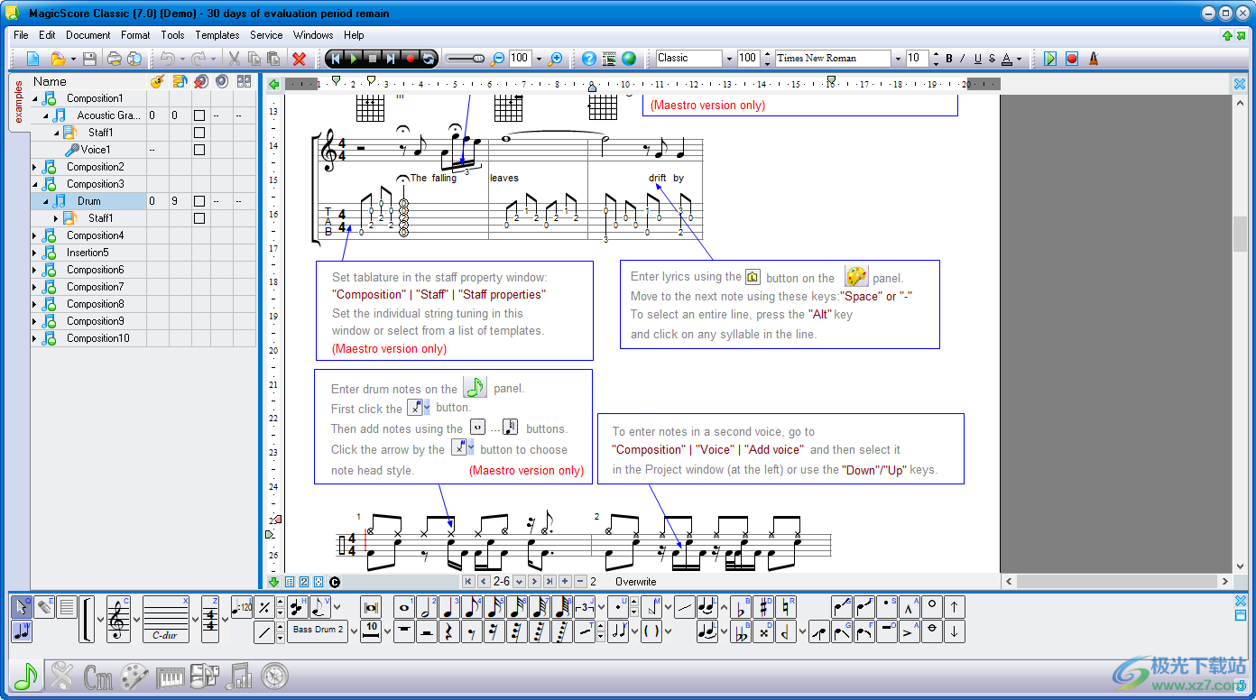Open the piano keyboard panel tab

[x=171, y=677]
